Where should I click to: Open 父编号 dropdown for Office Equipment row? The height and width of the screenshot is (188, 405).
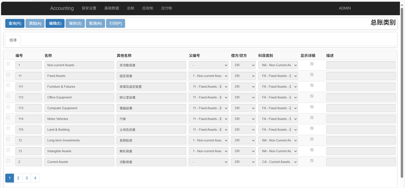point(209,98)
